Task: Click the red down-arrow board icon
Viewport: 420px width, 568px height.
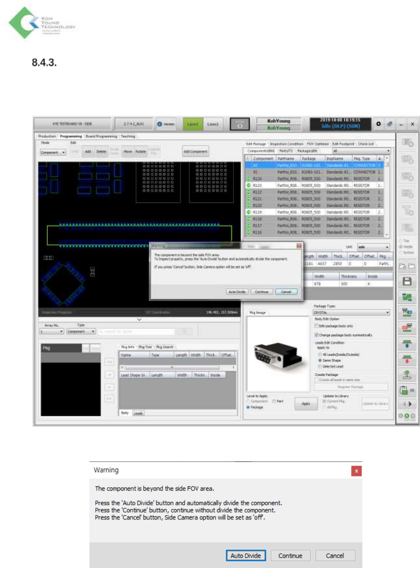Action: (407, 359)
